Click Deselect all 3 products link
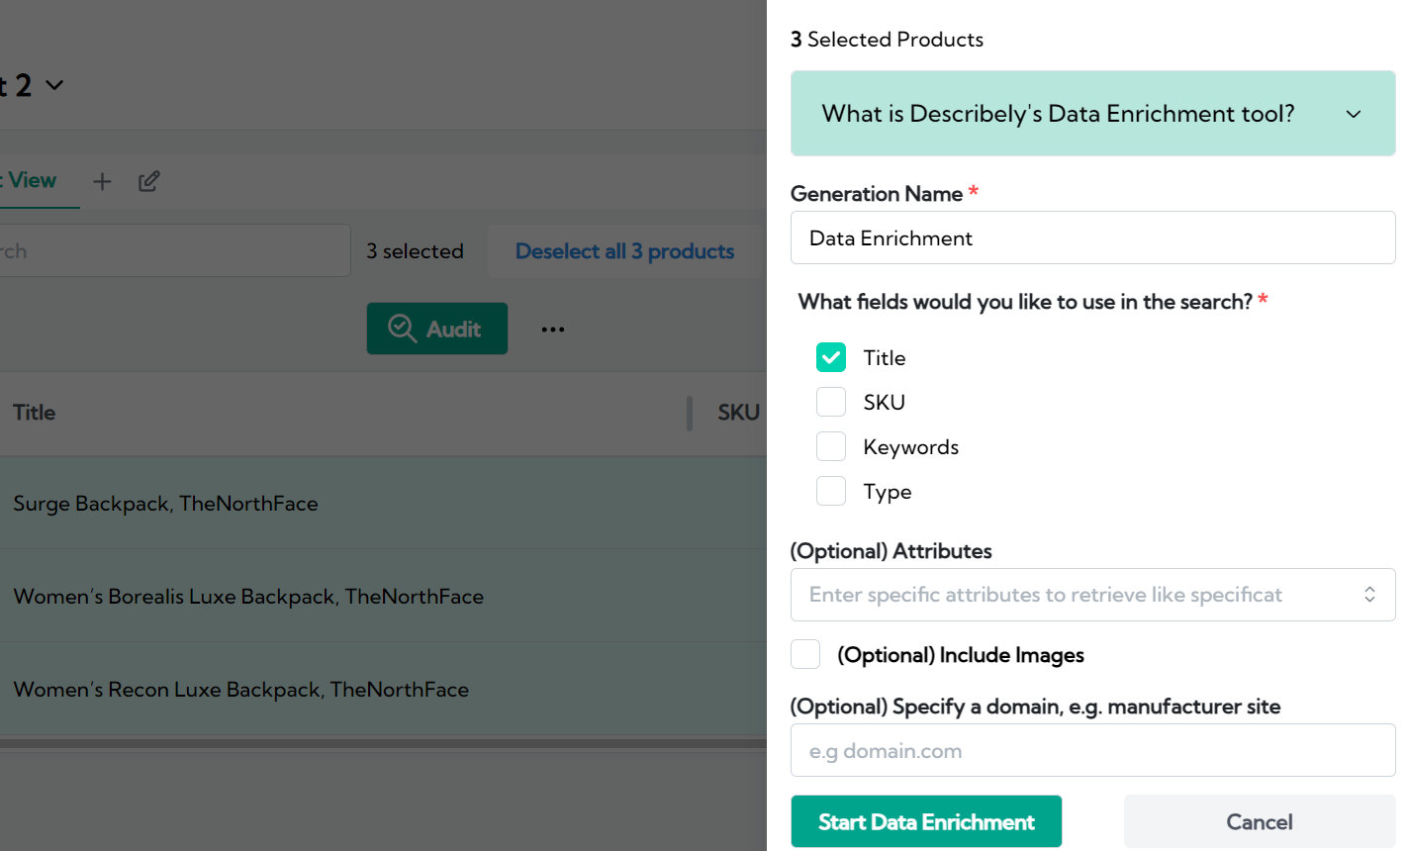1407x851 pixels. tap(624, 251)
